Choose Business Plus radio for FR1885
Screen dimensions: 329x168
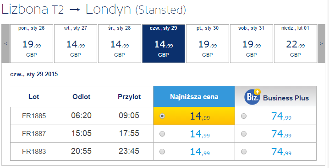tap(244, 116)
